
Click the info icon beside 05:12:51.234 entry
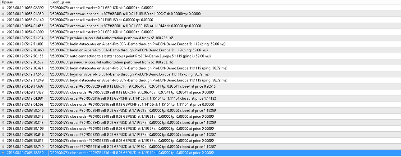point(3,38)
